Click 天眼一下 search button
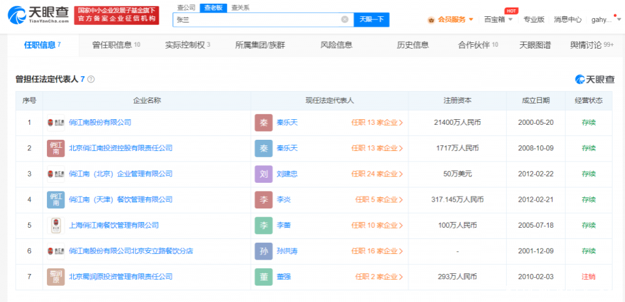Image resolution: width=625 pixels, height=302 pixels. pyautogui.click(x=371, y=19)
